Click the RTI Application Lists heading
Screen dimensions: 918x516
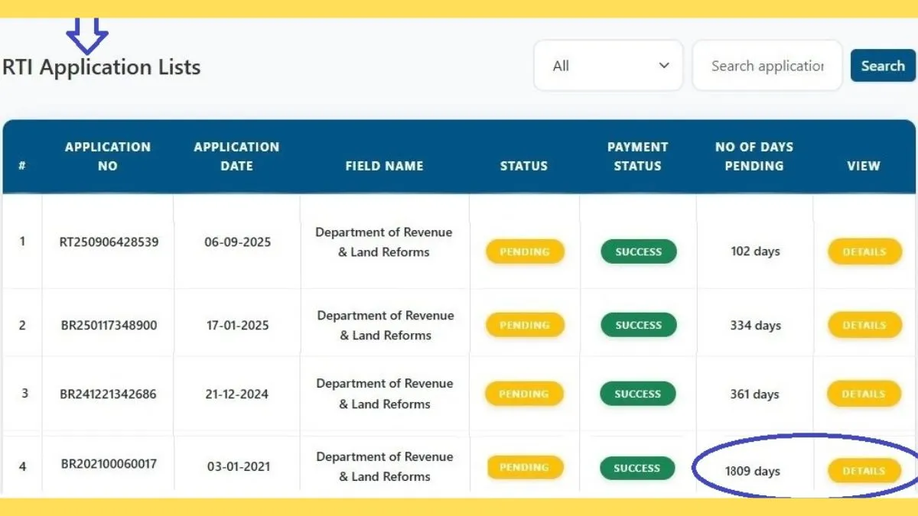pyautogui.click(x=102, y=67)
